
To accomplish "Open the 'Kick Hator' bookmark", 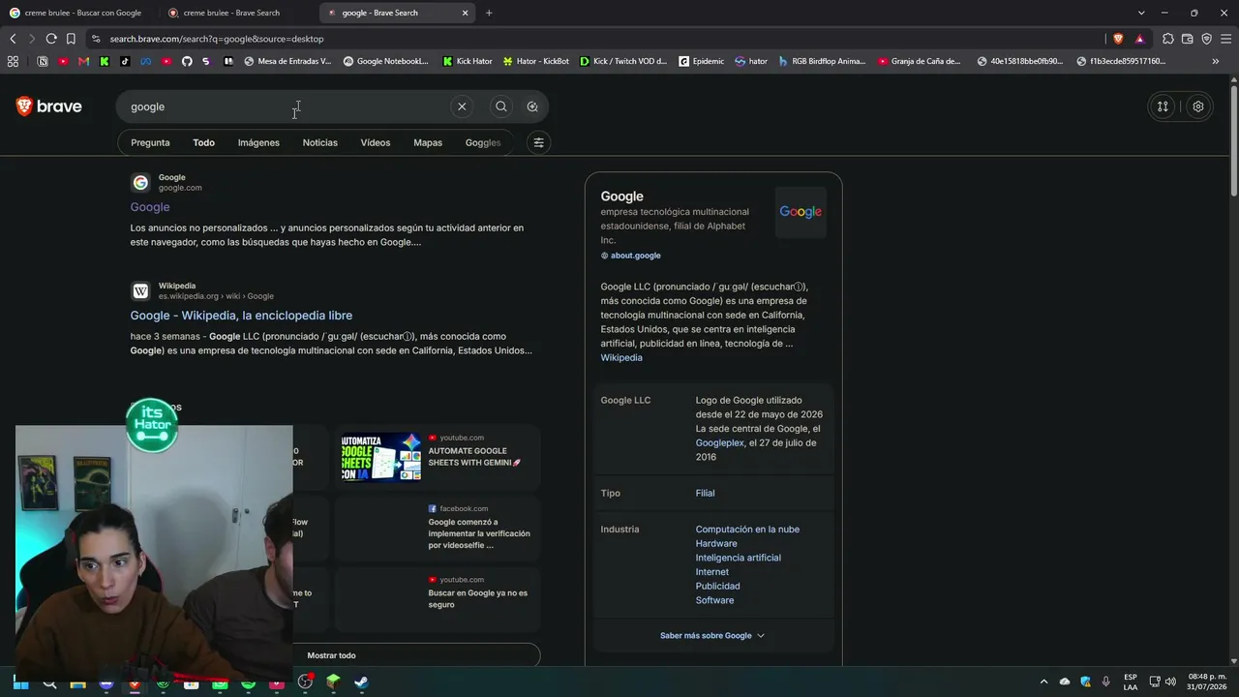I will click(467, 61).
